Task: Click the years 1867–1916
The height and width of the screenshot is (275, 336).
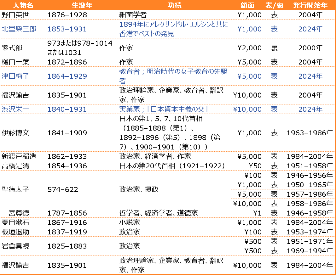Action: tap(67, 222)
